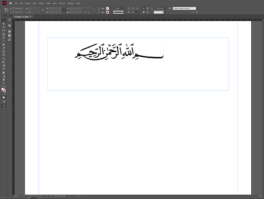Select the Direct Selection tool
Viewport: 264px width, 199px height.
(4, 24)
